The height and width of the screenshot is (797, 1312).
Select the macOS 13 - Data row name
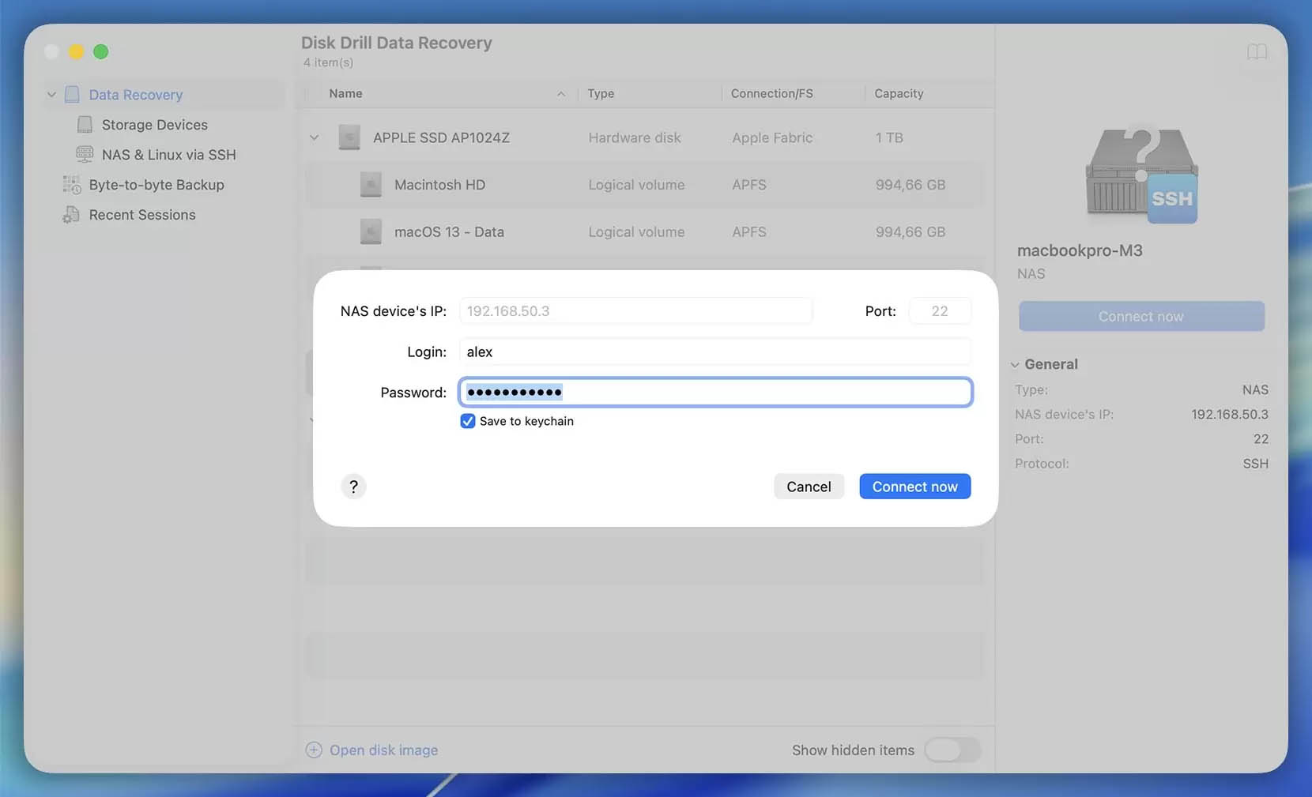[x=449, y=231]
